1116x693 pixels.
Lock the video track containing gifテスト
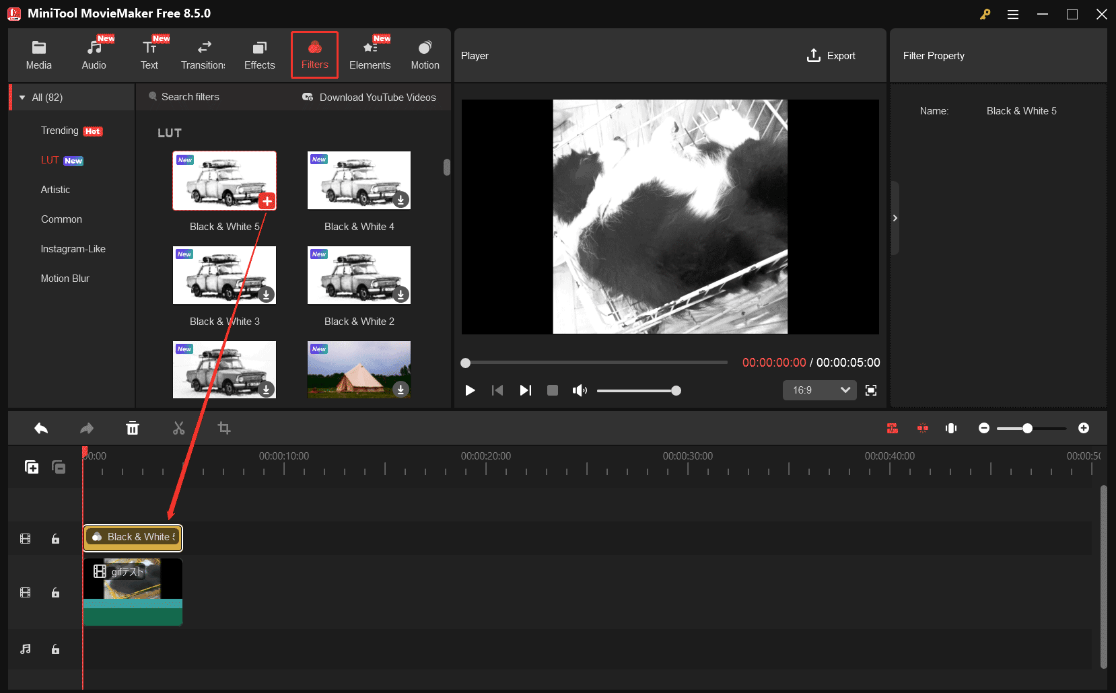(x=55, y=593)
